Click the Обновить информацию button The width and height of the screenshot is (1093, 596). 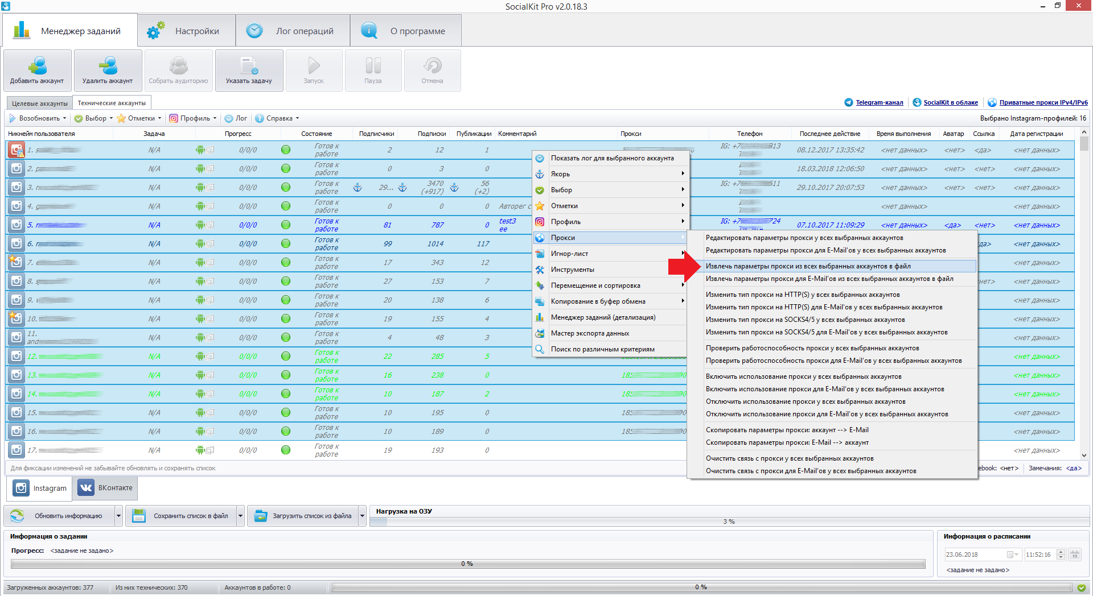(60, 516)
